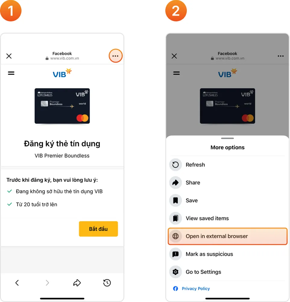The width and height of the screenshot is (290, 302).
Task: Open the Privacy Policy link
Action: [196, 288]
